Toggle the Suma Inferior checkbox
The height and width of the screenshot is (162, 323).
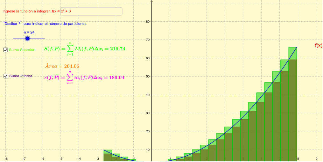(x=6, y=76)
